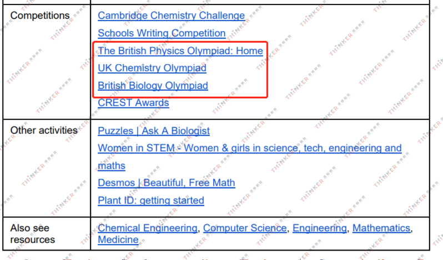Follow the Medicine resources link
This screenshot has height=260, width=443.
pos(118,240)
